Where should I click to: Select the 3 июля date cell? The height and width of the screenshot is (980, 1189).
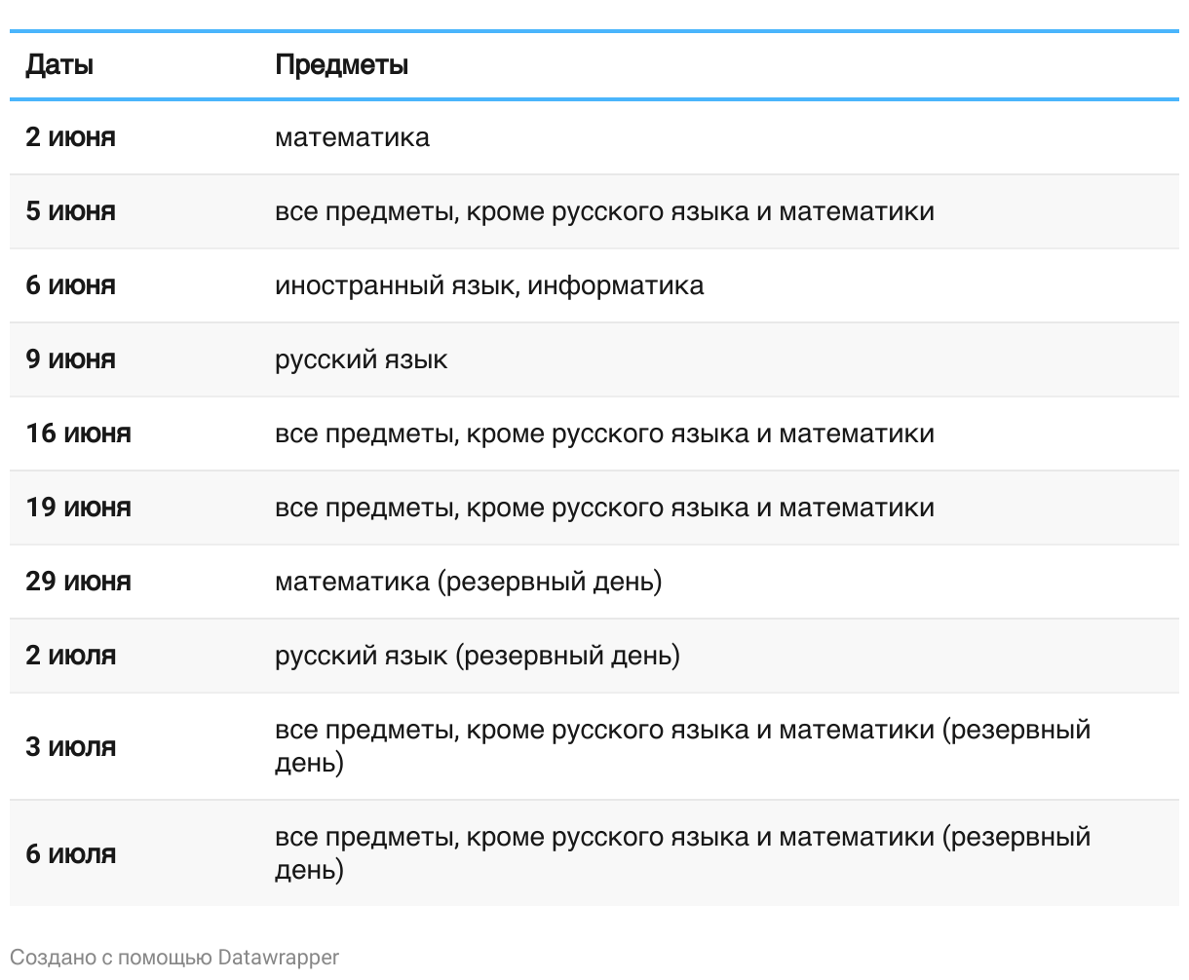coord(70,747)
